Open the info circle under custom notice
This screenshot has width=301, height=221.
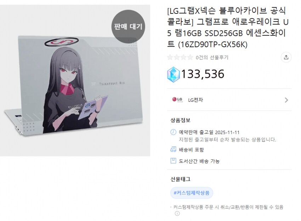click(177, 214)
